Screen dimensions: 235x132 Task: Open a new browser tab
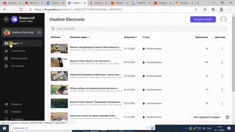[x=198, y=3]
